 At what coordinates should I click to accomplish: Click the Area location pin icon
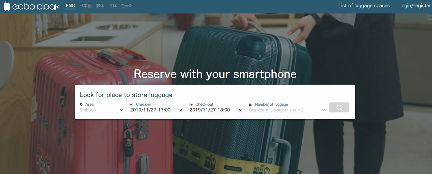click(81, 105)
